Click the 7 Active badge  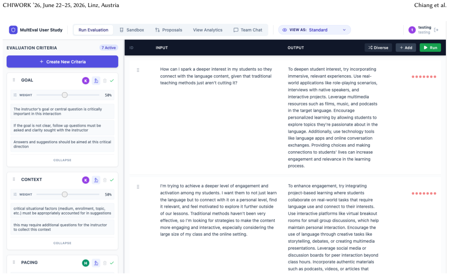click(109, 48)
